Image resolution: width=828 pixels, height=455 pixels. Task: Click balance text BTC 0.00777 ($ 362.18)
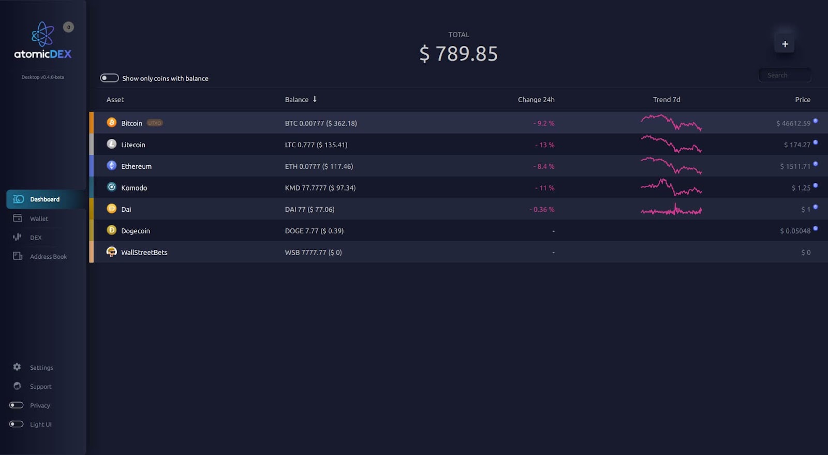tap(321, 123)
